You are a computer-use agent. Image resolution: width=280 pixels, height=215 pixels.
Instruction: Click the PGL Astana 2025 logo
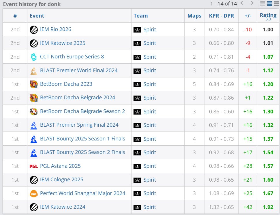pos(33,166)
